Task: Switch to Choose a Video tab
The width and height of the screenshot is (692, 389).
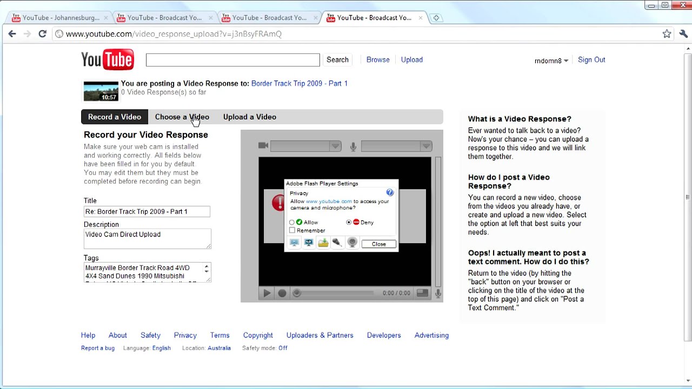Action: (182, 117)
